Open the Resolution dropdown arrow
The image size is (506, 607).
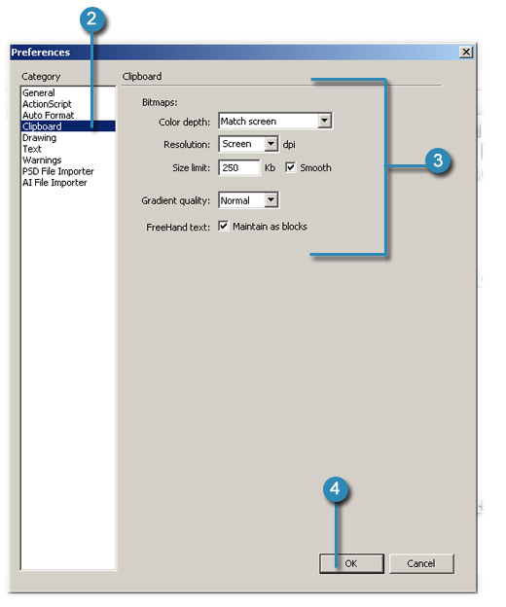(271, 144)
